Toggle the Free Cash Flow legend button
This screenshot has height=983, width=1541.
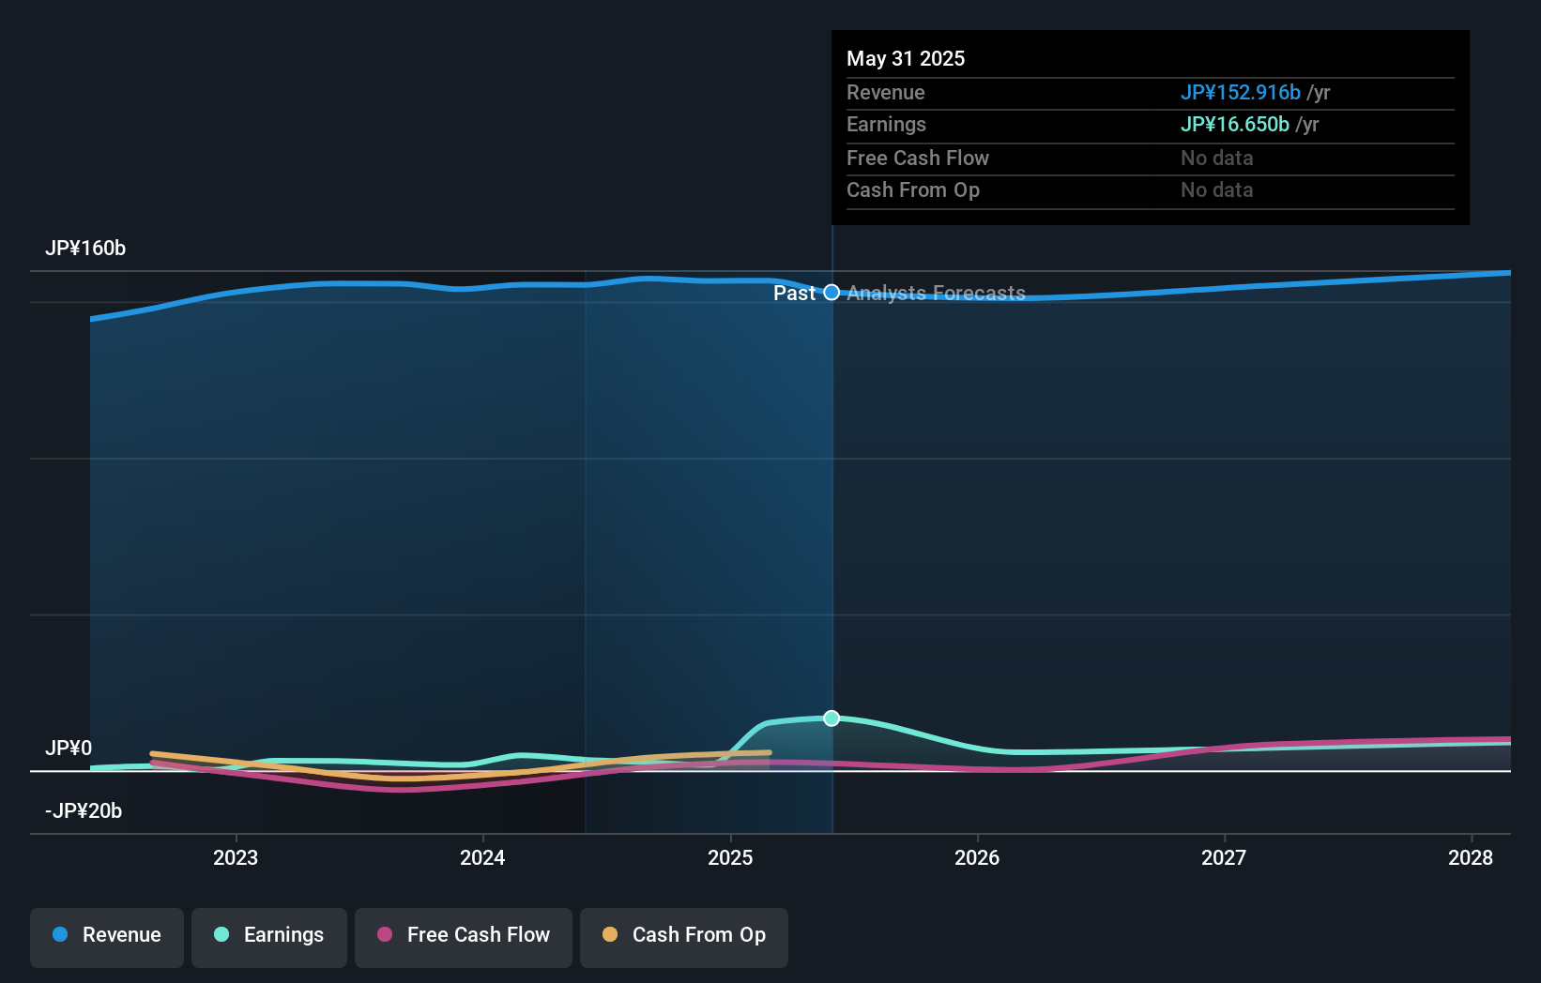click(x=464, y=937)
